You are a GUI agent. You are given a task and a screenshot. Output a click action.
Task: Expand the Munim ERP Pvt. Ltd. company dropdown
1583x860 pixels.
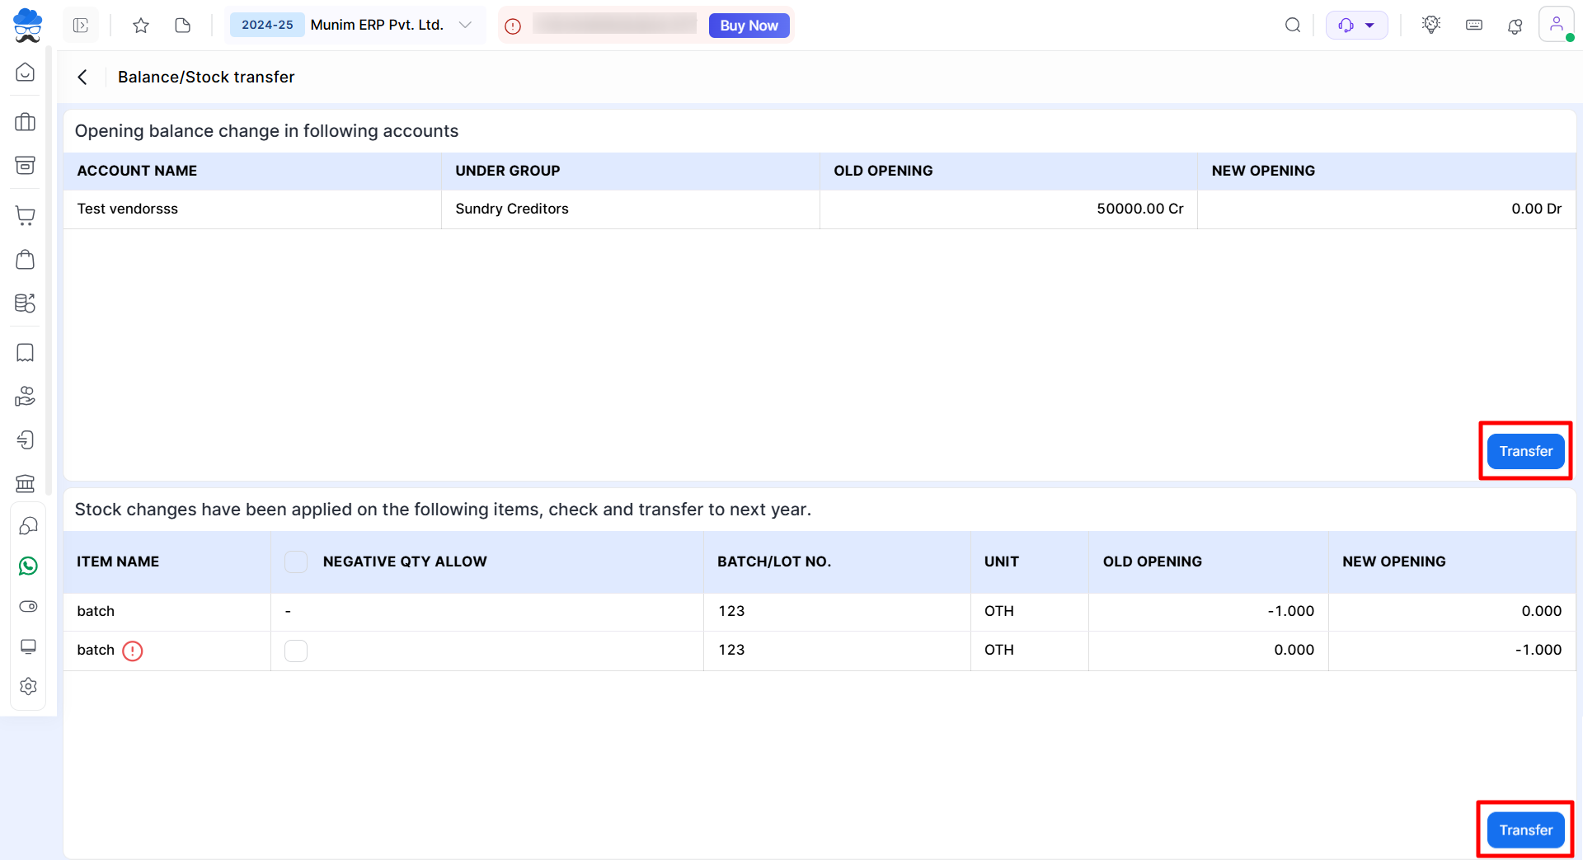(465, 25)
